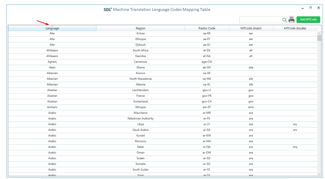The image size is (325, 179).
Task: Select the arq locale MTCode cell
Action: pyautogui.click(x=295, y=147)
